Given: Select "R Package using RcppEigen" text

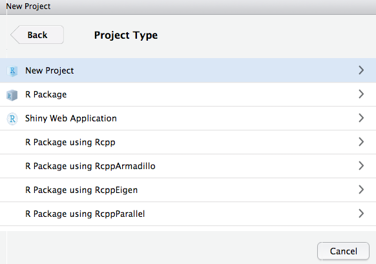Looking at the screenshot, I should pos(81,190).
